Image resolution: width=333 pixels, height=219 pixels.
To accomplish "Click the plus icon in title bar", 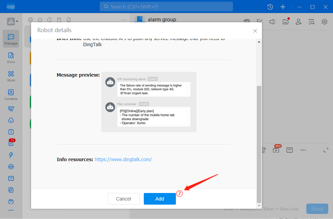I will pos(283,7).
